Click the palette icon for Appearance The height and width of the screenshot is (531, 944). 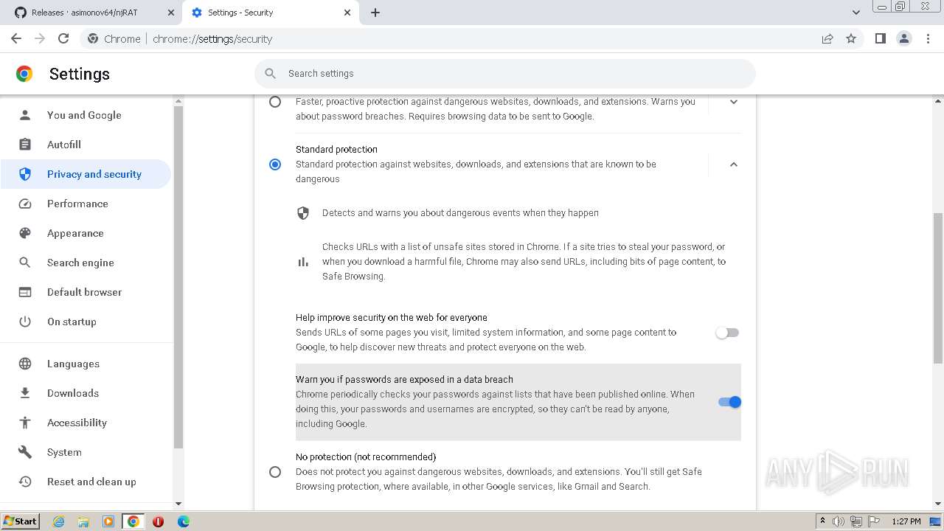[25, 233]
